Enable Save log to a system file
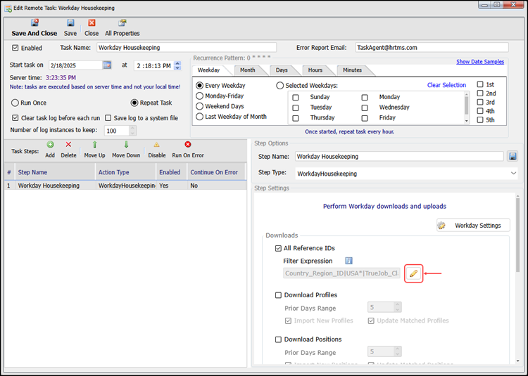The image size is (528, 376). 108,118
